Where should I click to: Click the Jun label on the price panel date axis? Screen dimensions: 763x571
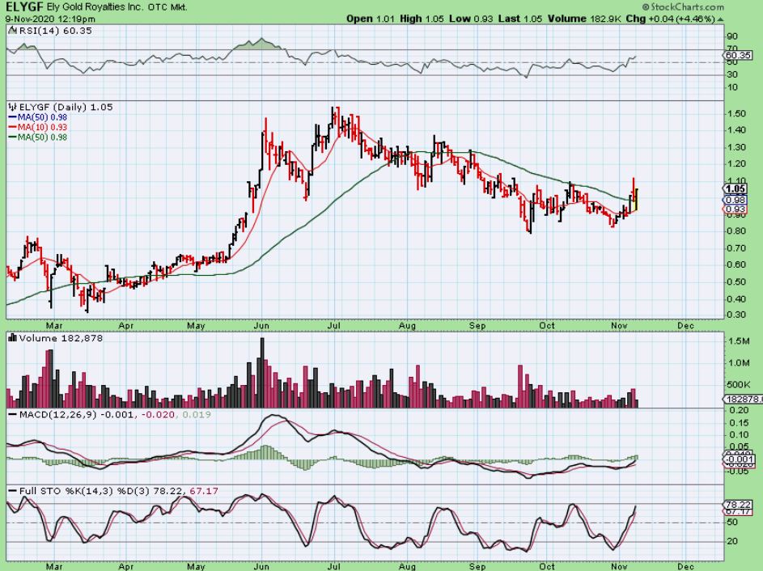(262, 325)
